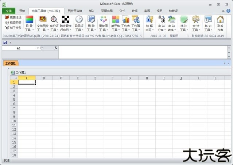The height and width of the screenshot is (165, 233).
Task: Switch to the 图片百宝箱 tab
Action: click(x=75, y=11)
